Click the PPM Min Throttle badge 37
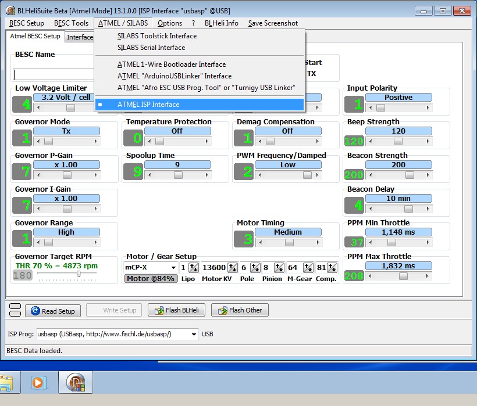477x406 pixels. 354,242
